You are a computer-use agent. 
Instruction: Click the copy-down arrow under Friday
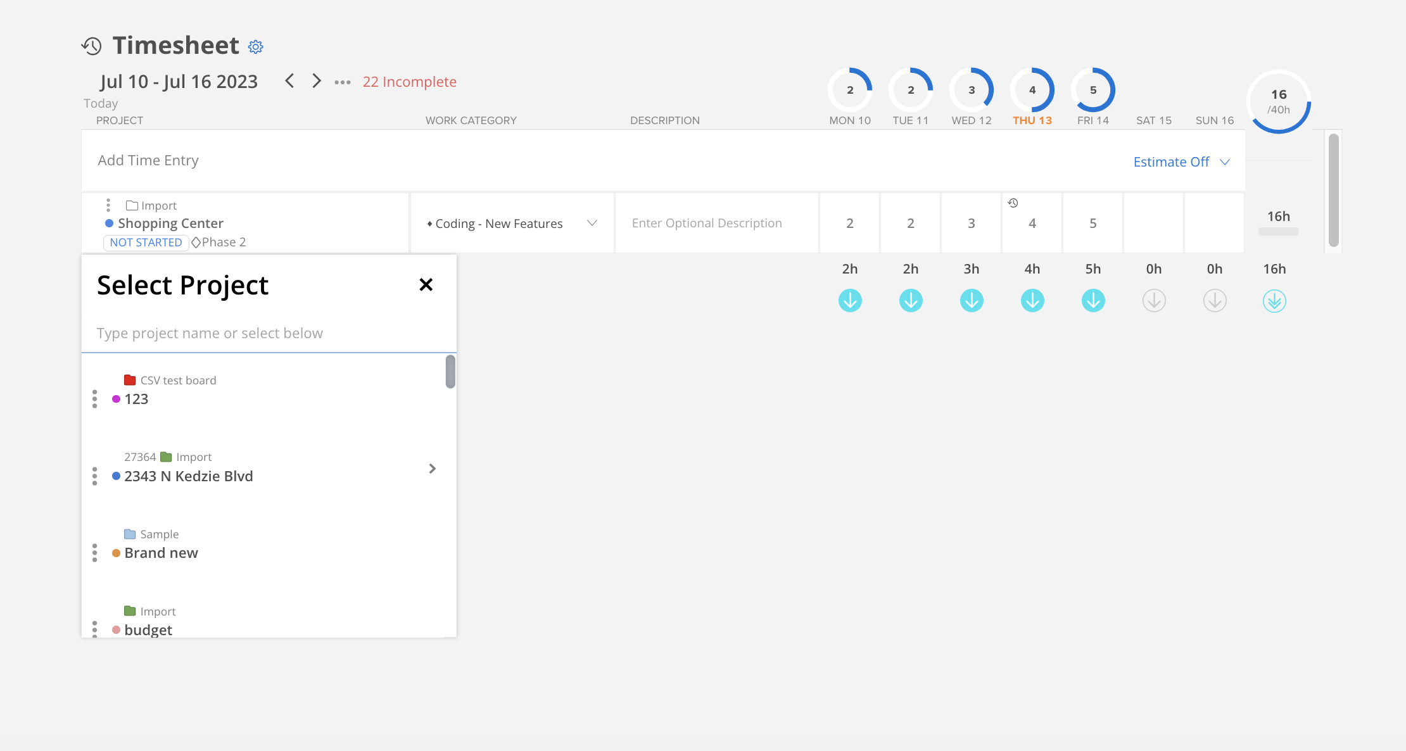point(1093,301)
